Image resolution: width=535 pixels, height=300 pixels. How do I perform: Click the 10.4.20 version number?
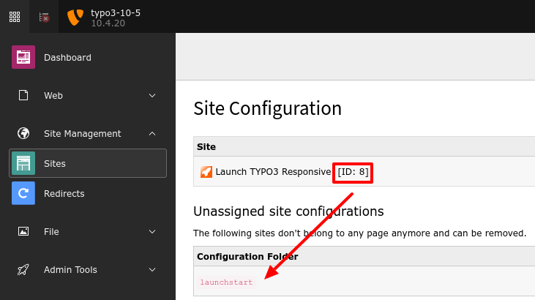coord(108,23)
